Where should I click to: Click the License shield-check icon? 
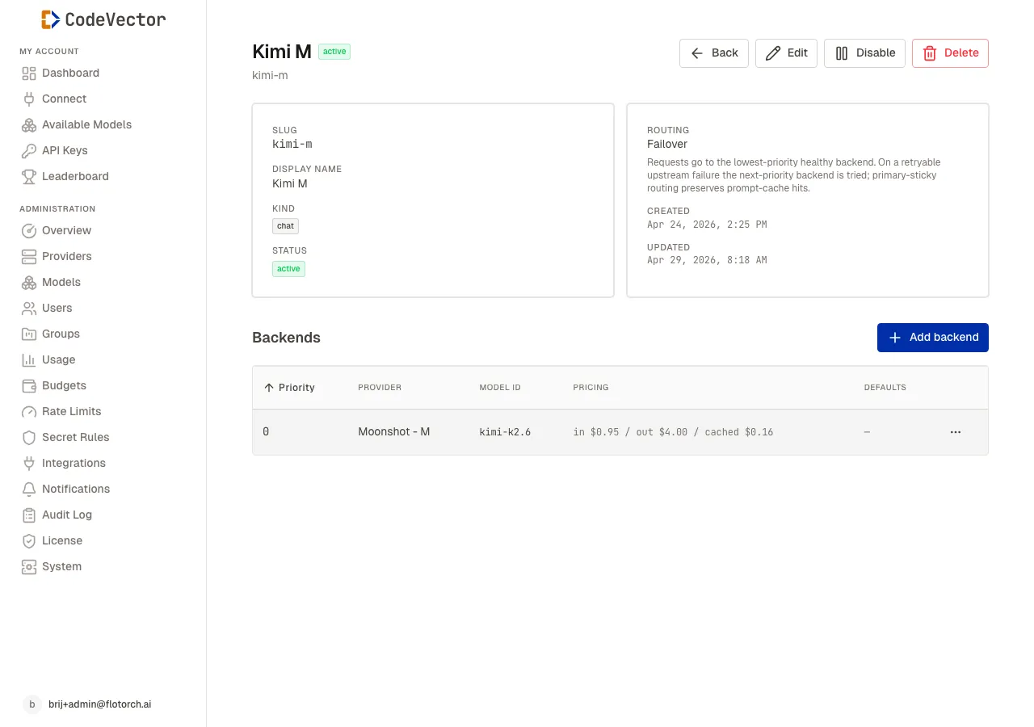(29, 540)
